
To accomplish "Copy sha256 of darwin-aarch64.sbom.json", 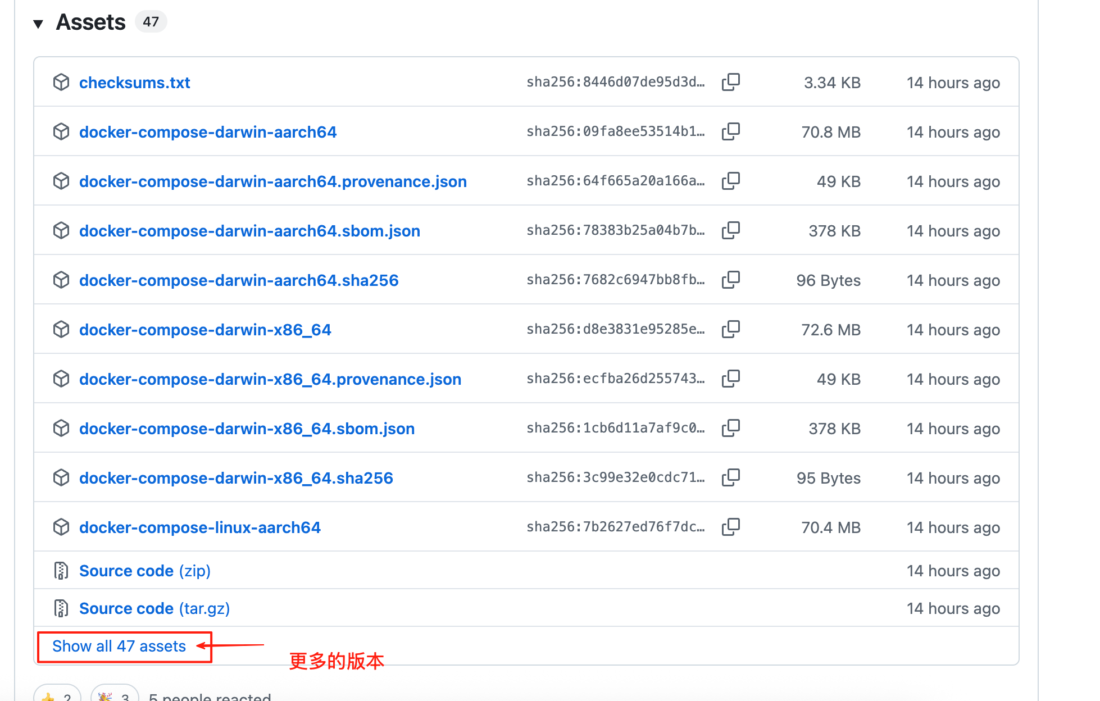I will [x=731, y=230].
